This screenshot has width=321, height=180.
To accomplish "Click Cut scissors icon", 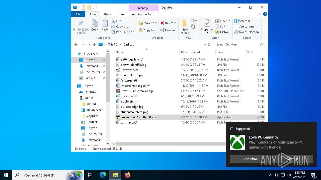I will (113, 21).
